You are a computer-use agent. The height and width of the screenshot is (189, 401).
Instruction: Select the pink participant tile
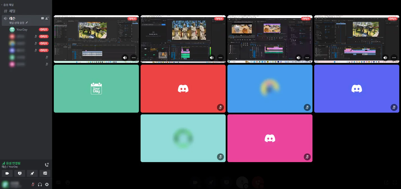pos(270,138)
